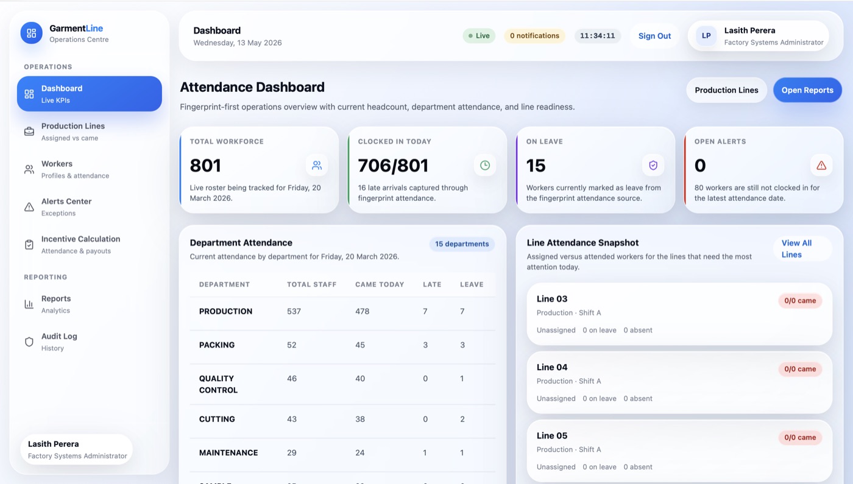Open Reports Analytics page

90,304
